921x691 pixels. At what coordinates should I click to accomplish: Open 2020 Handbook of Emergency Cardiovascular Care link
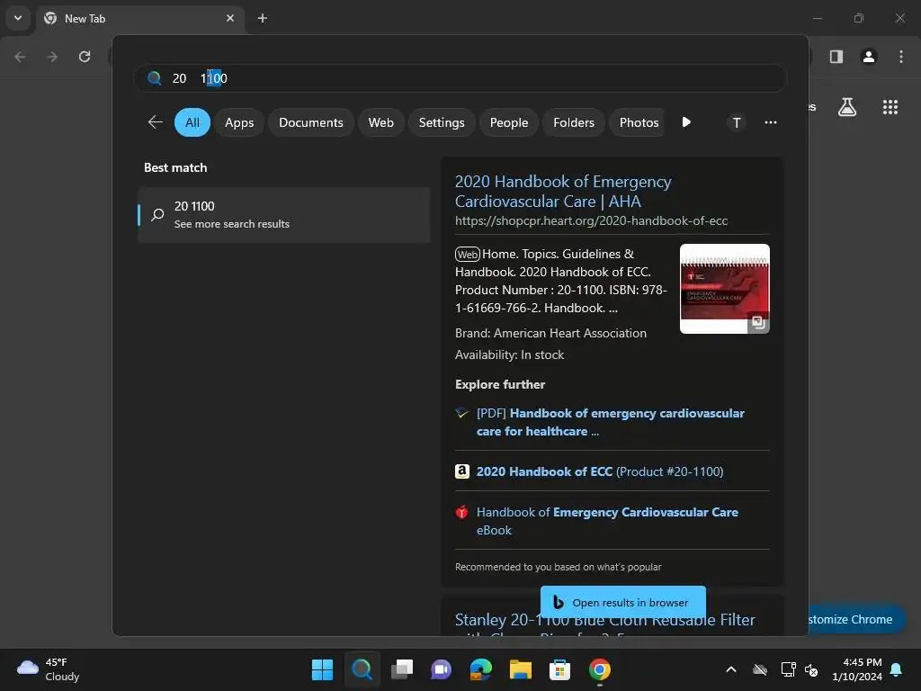[563, 191]
